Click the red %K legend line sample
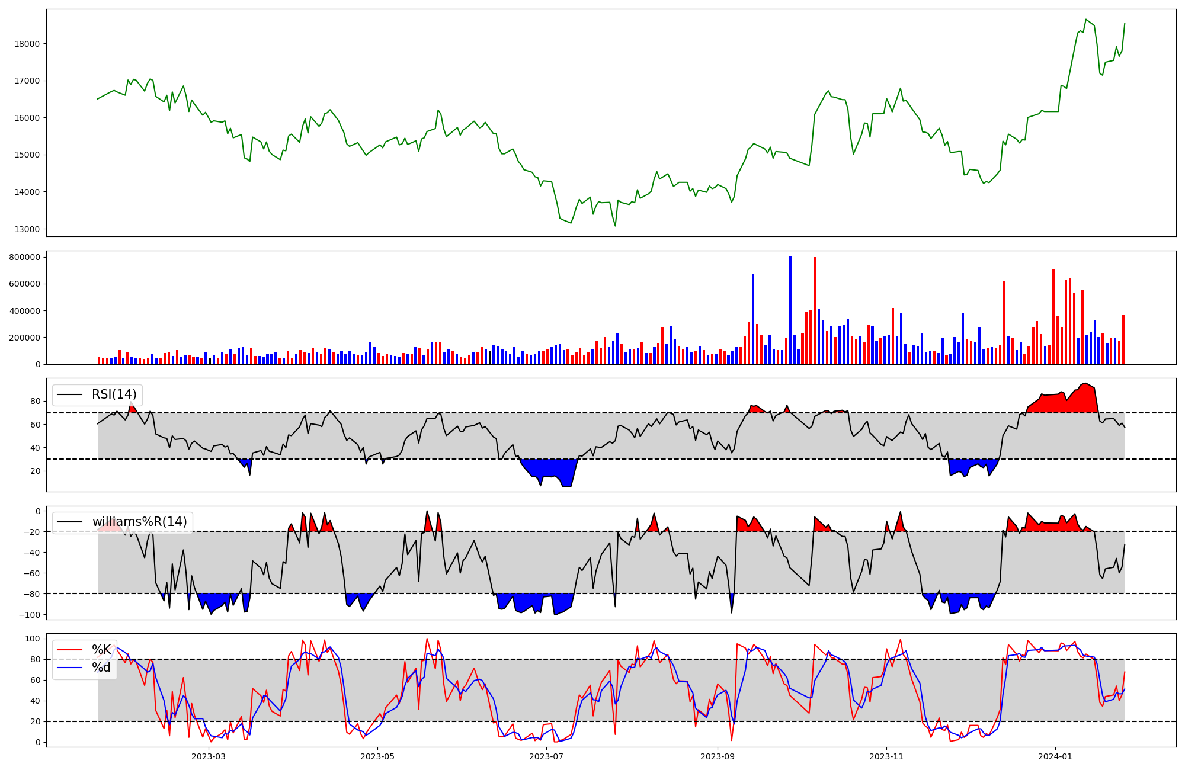 point(68,650)
